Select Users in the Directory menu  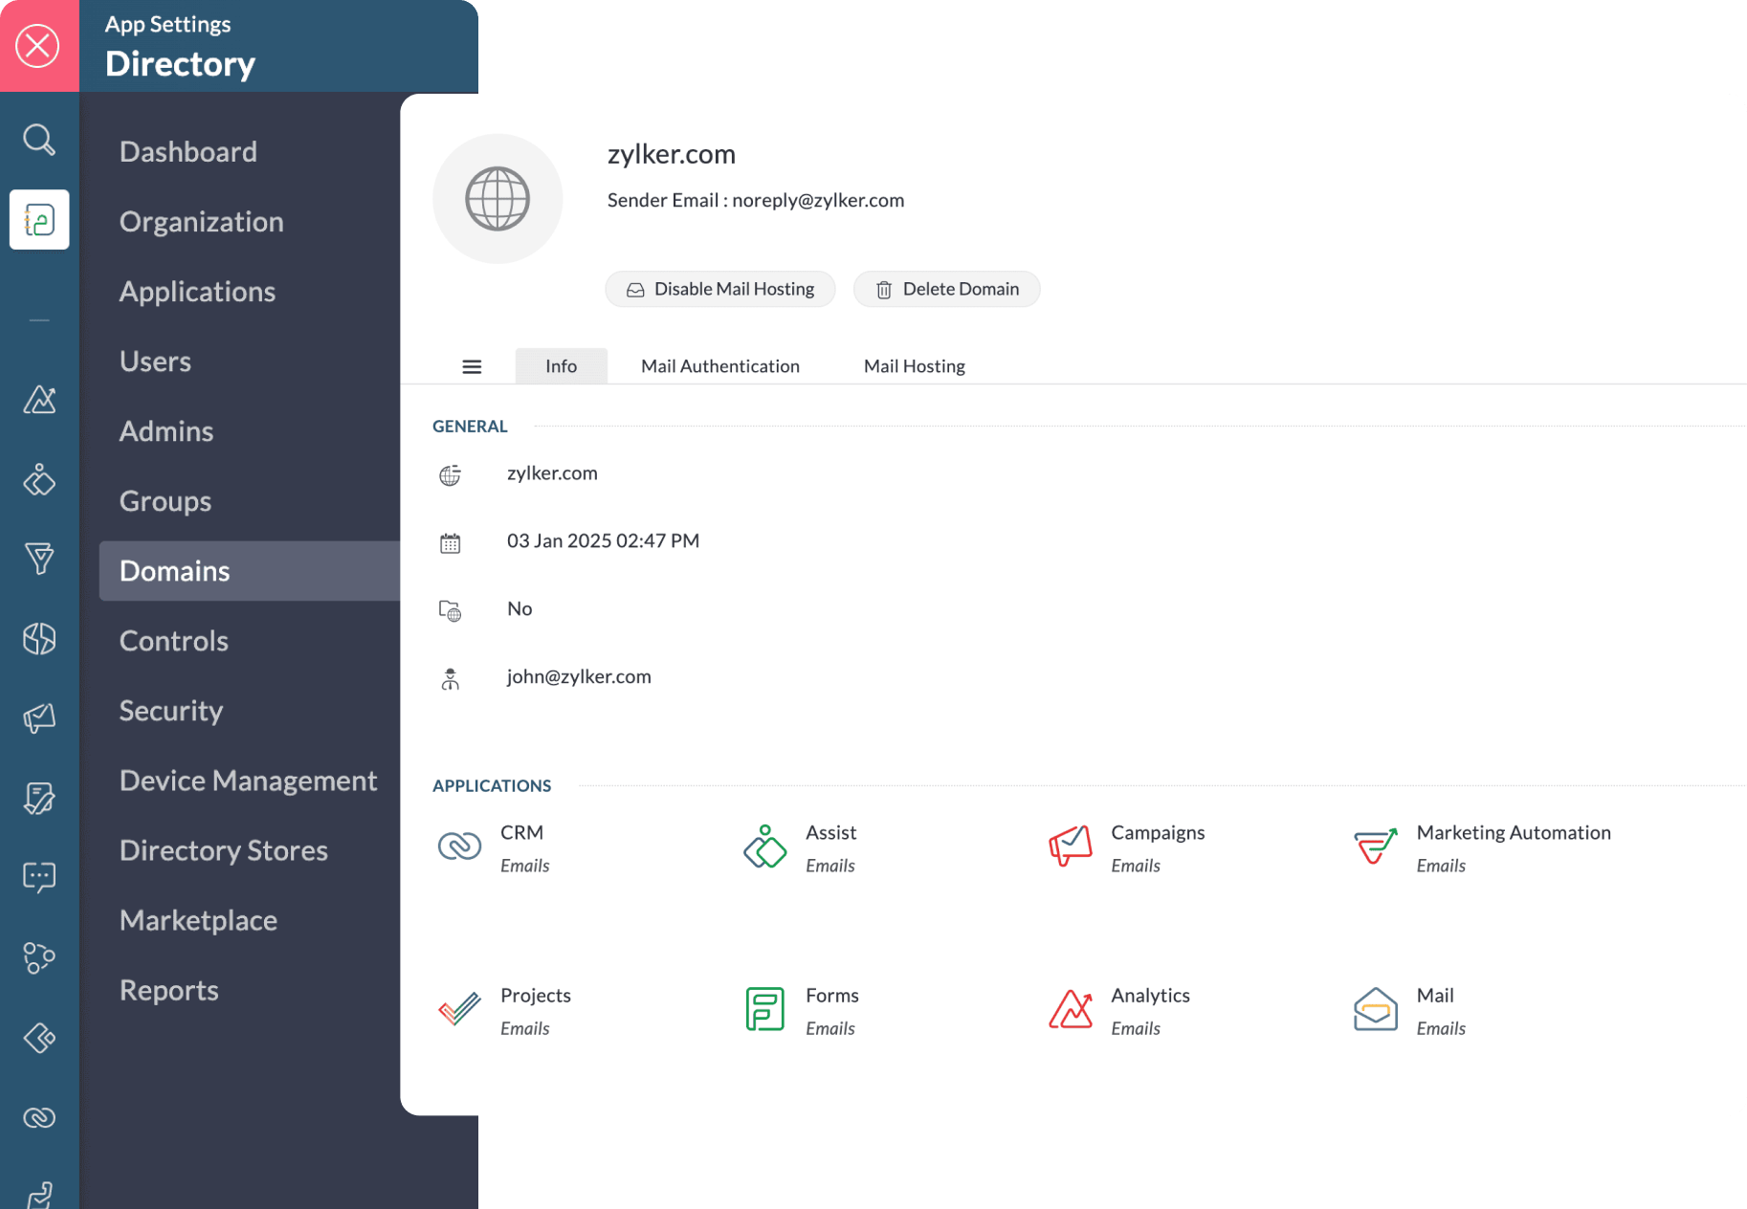155,361
